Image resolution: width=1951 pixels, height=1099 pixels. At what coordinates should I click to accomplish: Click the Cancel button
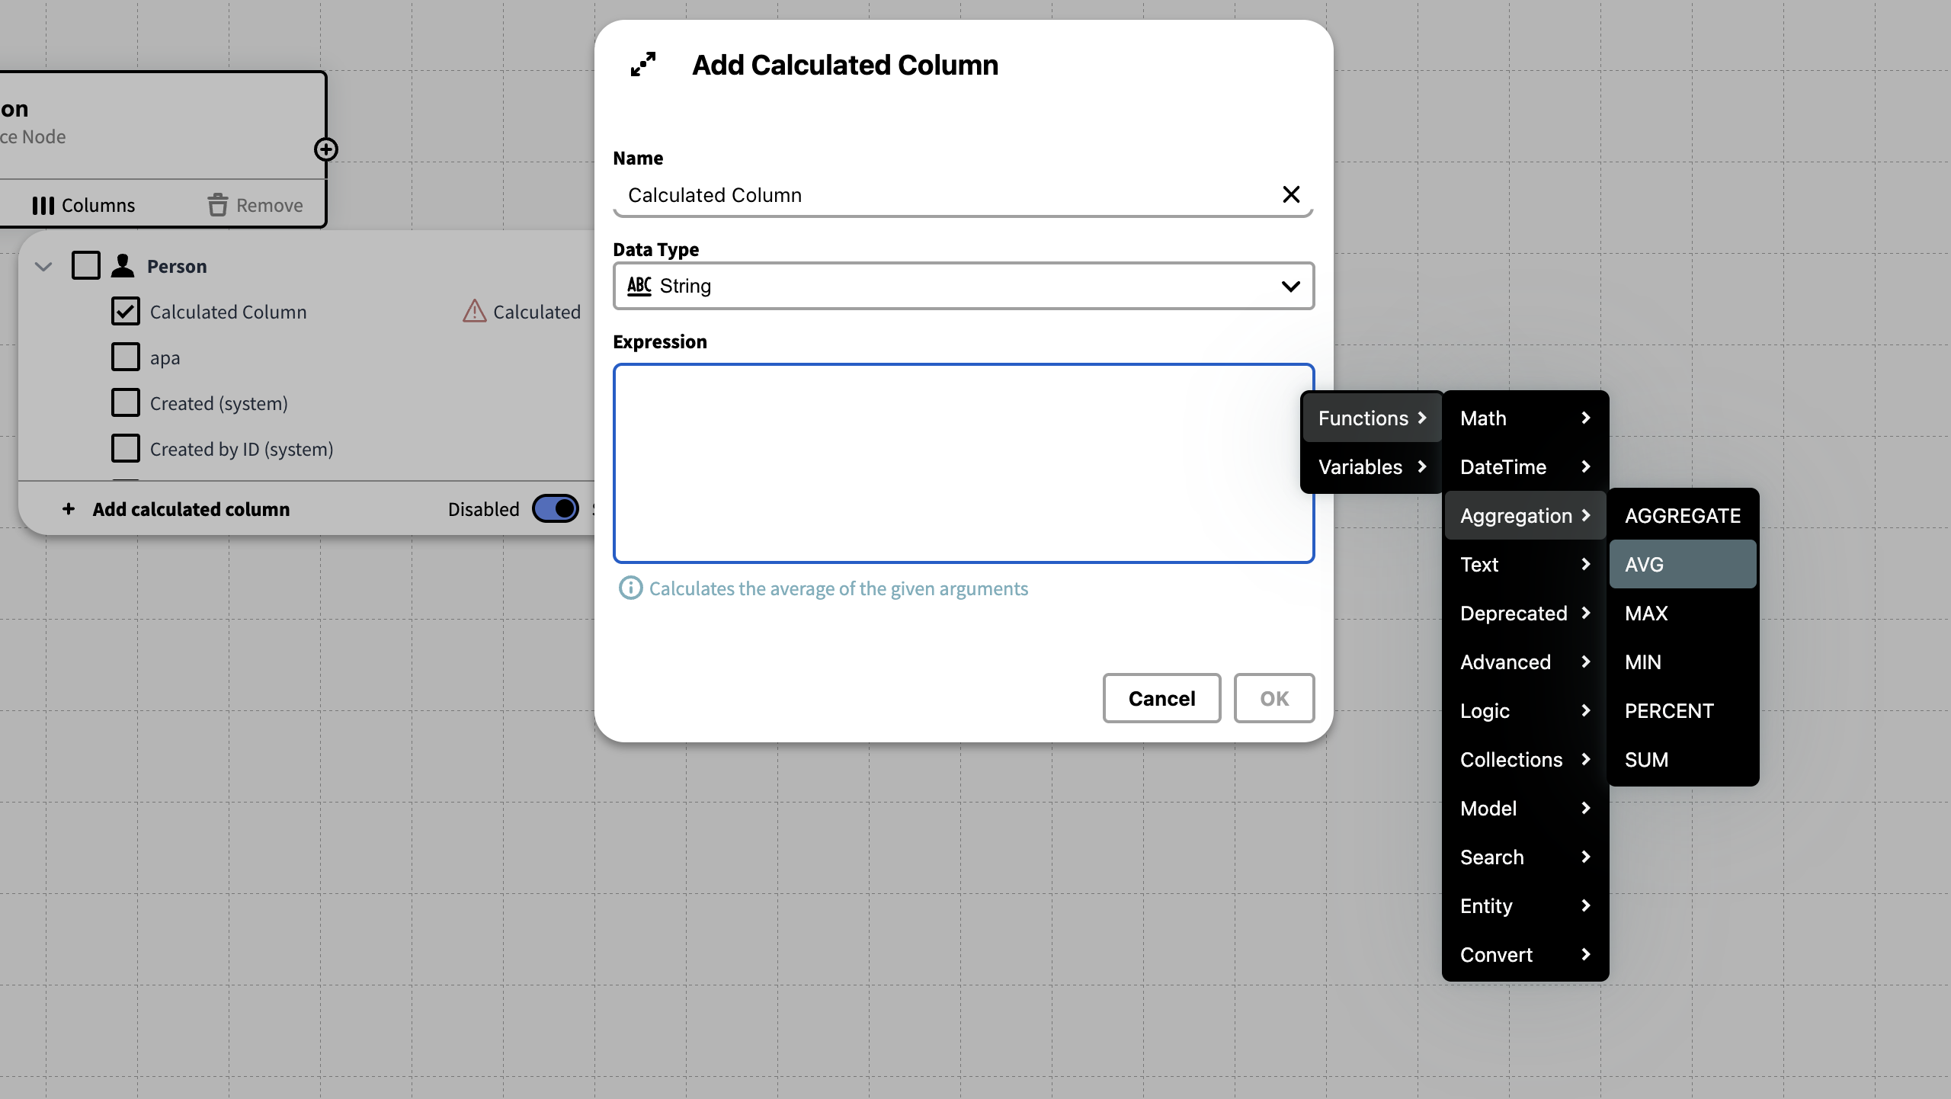[1161, 698]
